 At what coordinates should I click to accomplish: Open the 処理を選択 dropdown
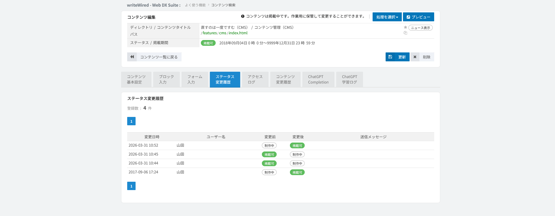387,17
